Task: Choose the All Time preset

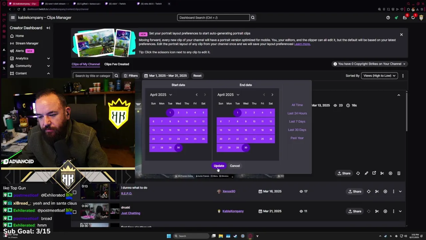Action: click(x=297, y=105)
